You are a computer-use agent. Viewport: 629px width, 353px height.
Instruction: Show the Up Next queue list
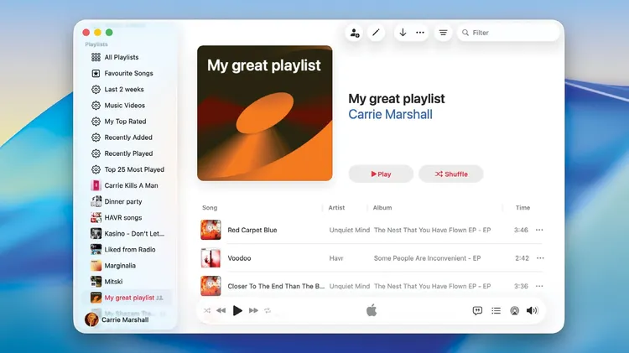(496, 310)
